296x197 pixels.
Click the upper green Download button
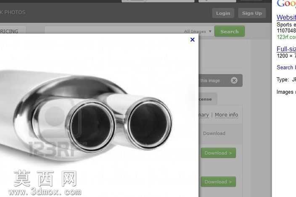coord(218,153)
